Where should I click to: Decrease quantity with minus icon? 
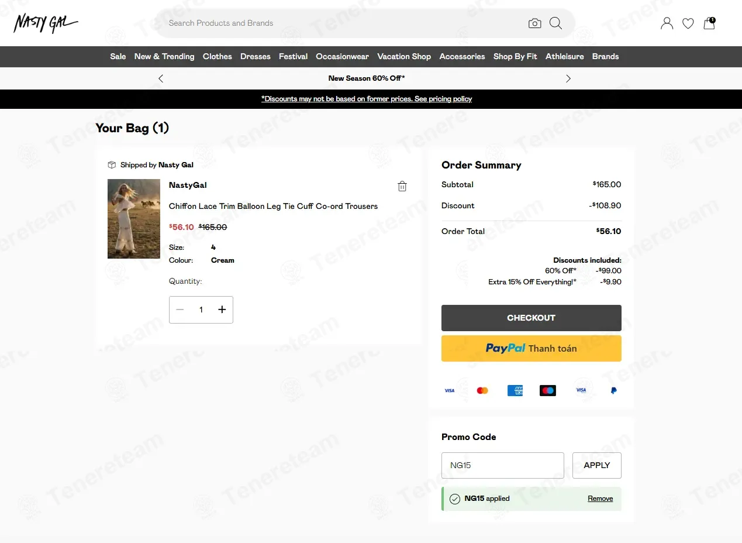180,310
